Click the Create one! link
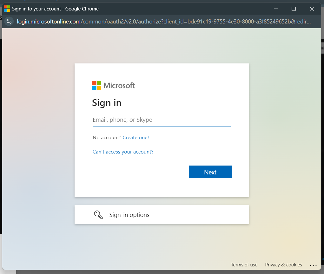This screenshot has height=274, width=324. pos(136,138)
